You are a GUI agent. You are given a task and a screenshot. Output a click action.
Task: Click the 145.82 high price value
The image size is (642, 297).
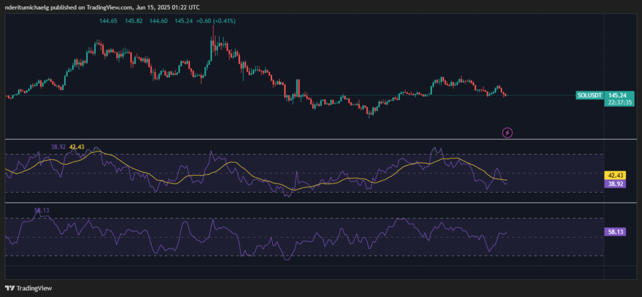pos(134,21)
